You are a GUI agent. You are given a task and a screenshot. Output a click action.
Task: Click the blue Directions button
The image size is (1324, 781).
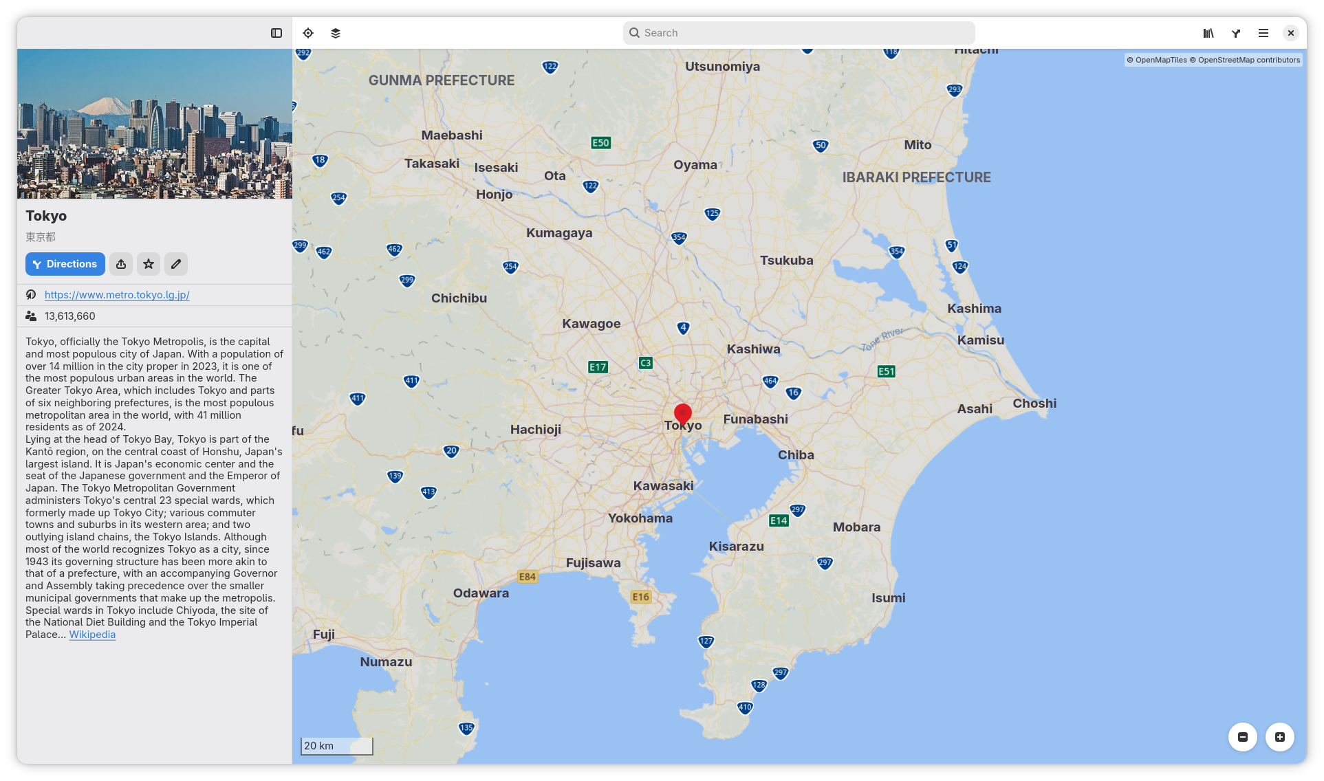[65, 264]
